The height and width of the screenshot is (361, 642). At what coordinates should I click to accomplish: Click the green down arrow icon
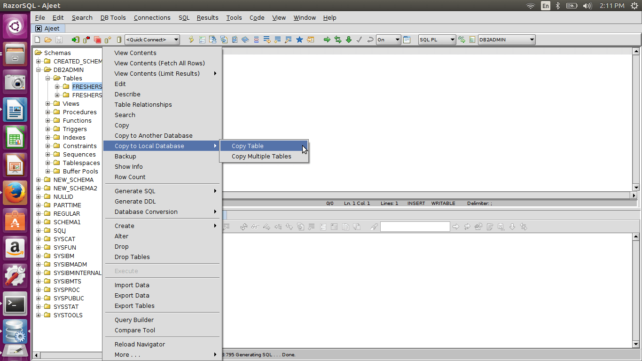click(x=349, y=40)
